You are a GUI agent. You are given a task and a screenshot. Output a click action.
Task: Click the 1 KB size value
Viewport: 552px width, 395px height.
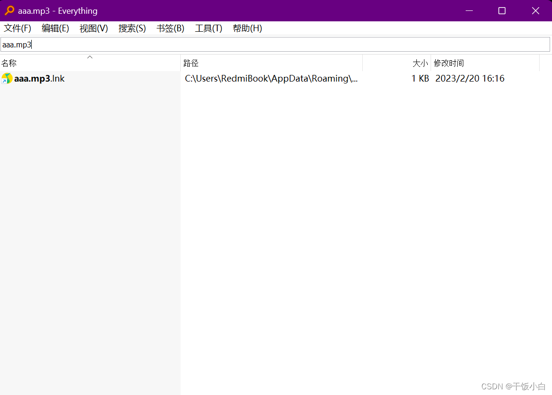tap(420, 78)
